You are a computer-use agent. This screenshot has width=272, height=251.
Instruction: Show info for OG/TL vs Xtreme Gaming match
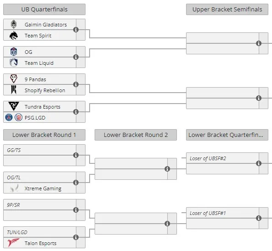pos(76,183)
